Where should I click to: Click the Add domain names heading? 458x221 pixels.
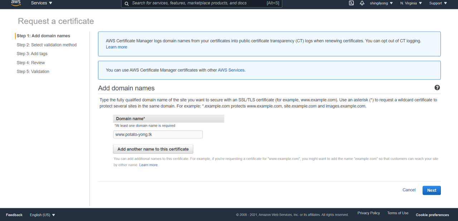click(126, 88)
